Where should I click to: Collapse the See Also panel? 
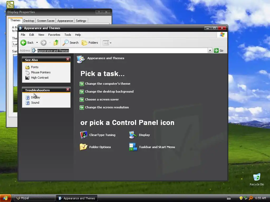[x=68, y=59]
